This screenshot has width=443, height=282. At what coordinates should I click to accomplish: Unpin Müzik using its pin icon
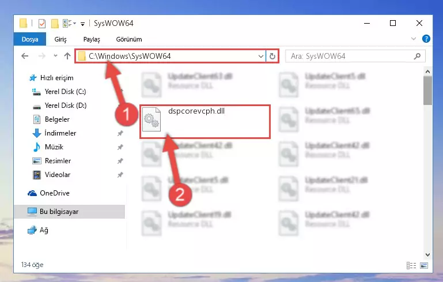point(120,147)
